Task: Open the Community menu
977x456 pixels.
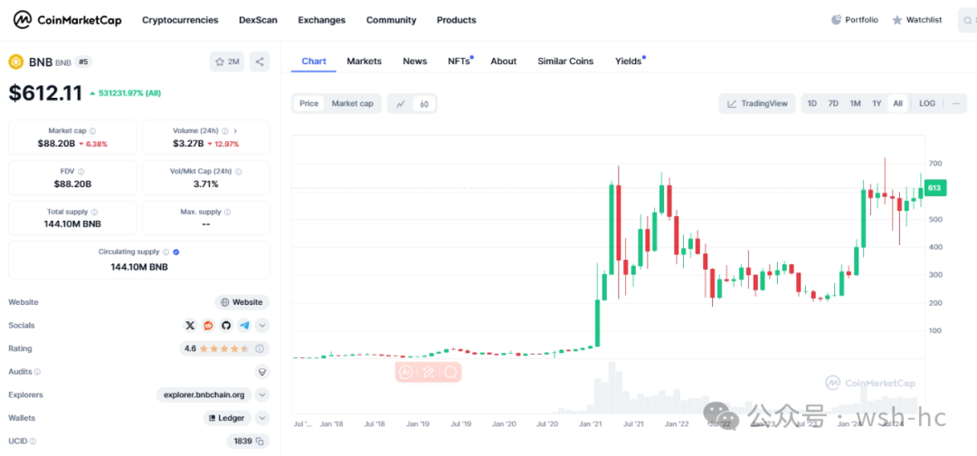Action: [x=392, y=20]
